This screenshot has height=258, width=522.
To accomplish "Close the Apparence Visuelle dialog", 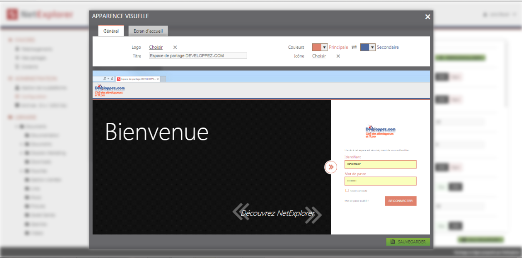I will (x=428, y=17).
